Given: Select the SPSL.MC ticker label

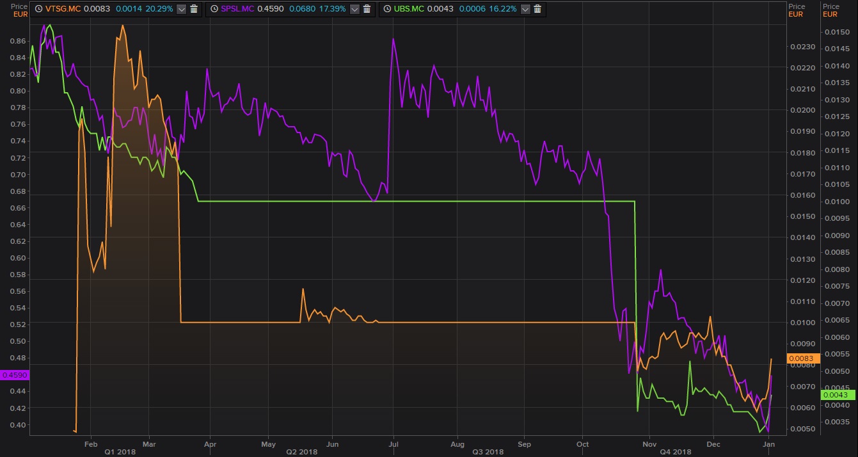Looking at the screenshot, I should coord(238,9).
